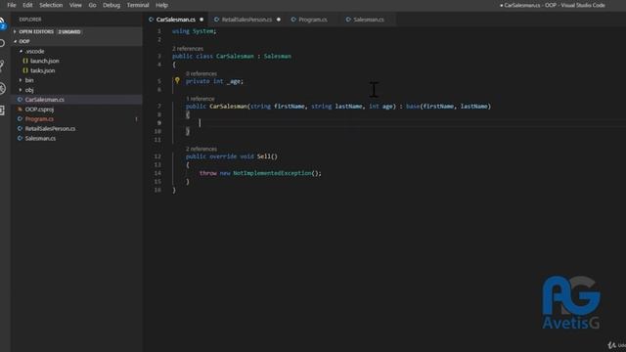
Task: Switch to the CarSalesman.cs editor tab
Action: (176, 20)
